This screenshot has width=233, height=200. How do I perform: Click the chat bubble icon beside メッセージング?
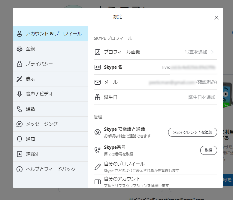pyautogui.click(x=20, y=124)
